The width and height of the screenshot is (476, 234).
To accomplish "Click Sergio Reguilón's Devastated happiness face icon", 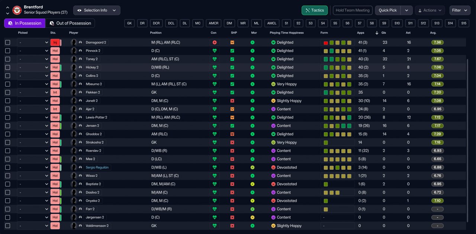I will (x=273, y=168).
